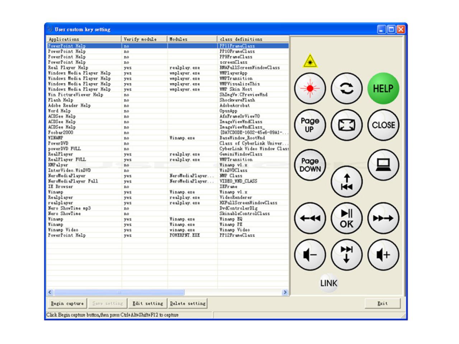Viewport: 459px width, 344px height.
Task: Click the play/pause OK remote button
Action: tap(346, 218)
